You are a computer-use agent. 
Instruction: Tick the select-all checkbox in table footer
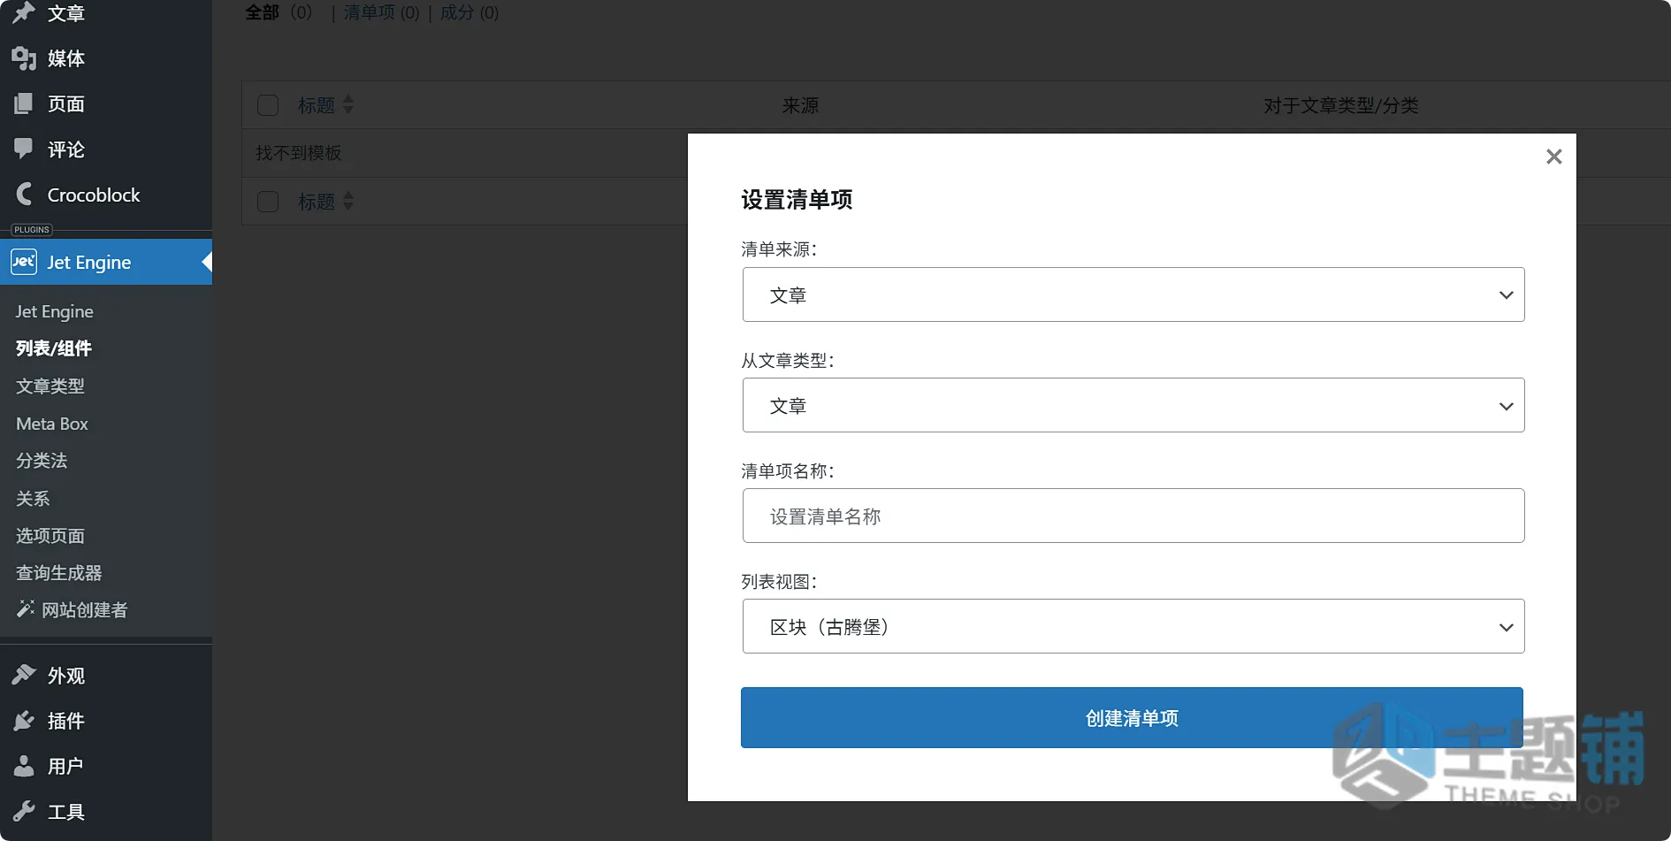[x=268, y=202]
